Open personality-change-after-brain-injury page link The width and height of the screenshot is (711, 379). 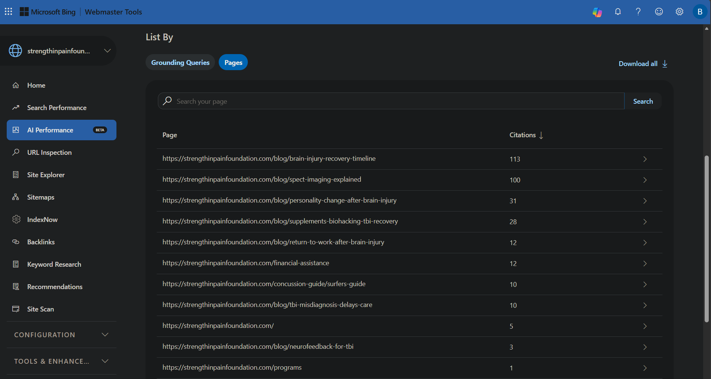(280, 200)
